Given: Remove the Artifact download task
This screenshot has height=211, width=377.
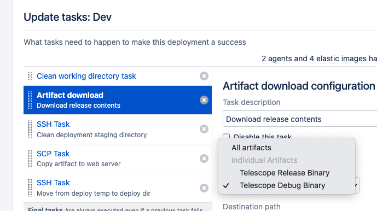Looking at the screenshot, I should tap(204, 100).
